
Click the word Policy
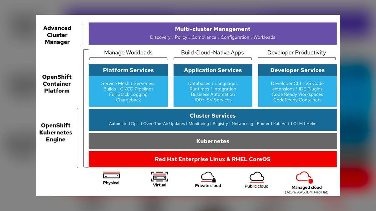coord(181,37)
